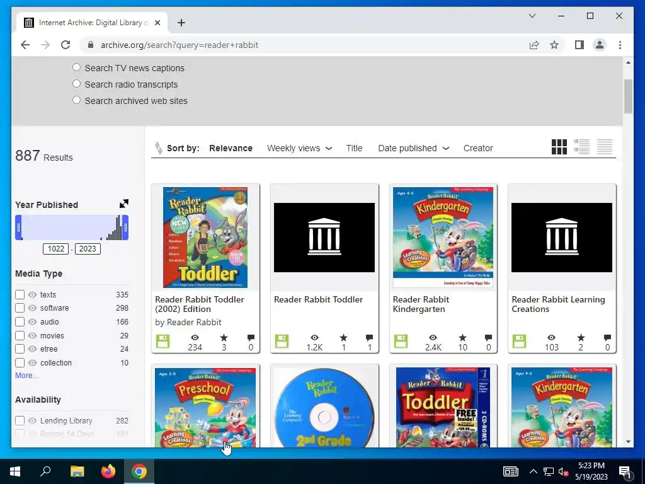Image resolution: width=645 pixels, height=484 pixels.
Task: Show only software using eye icon
Action: (33, 308)
